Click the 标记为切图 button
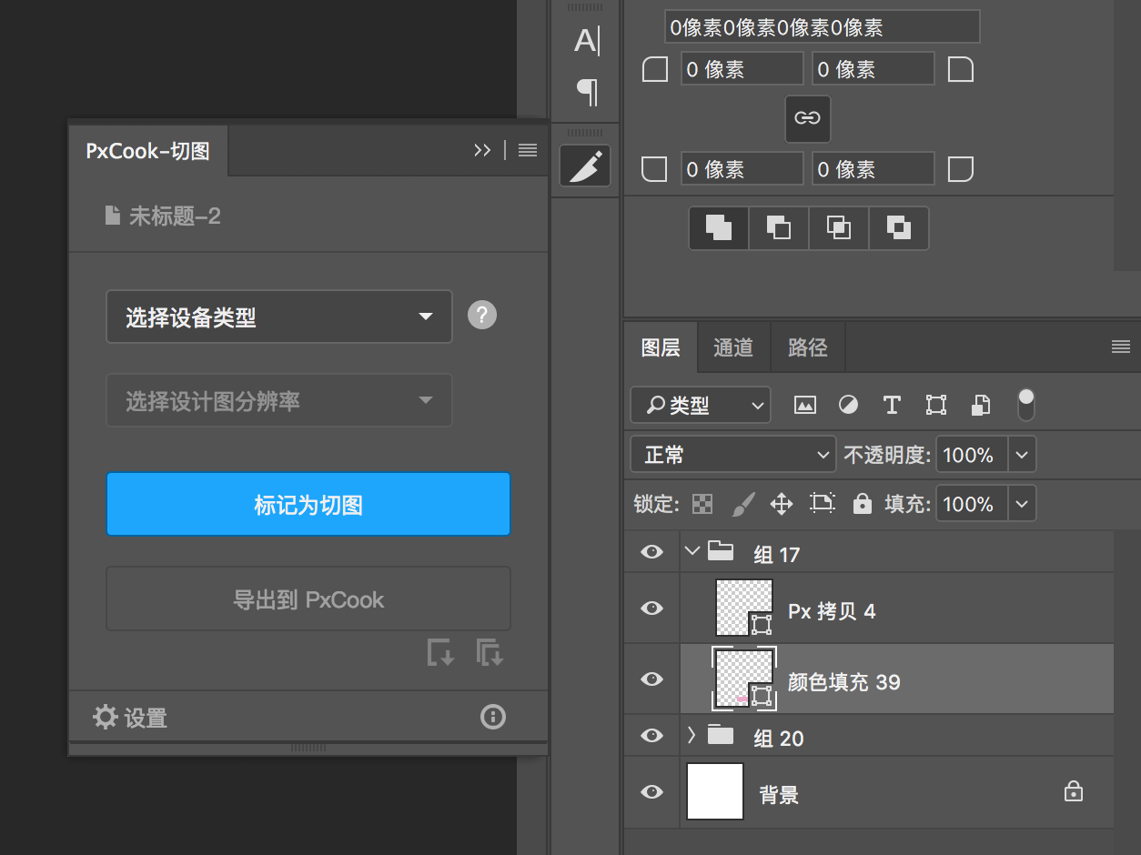The image size is (1141, 855). 308,504
